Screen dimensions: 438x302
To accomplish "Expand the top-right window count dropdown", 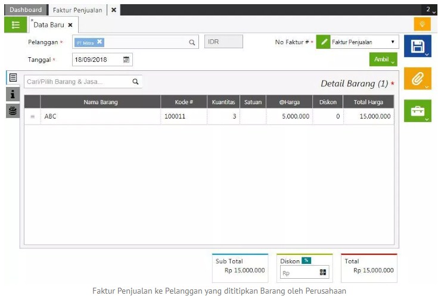I will 429,10.
